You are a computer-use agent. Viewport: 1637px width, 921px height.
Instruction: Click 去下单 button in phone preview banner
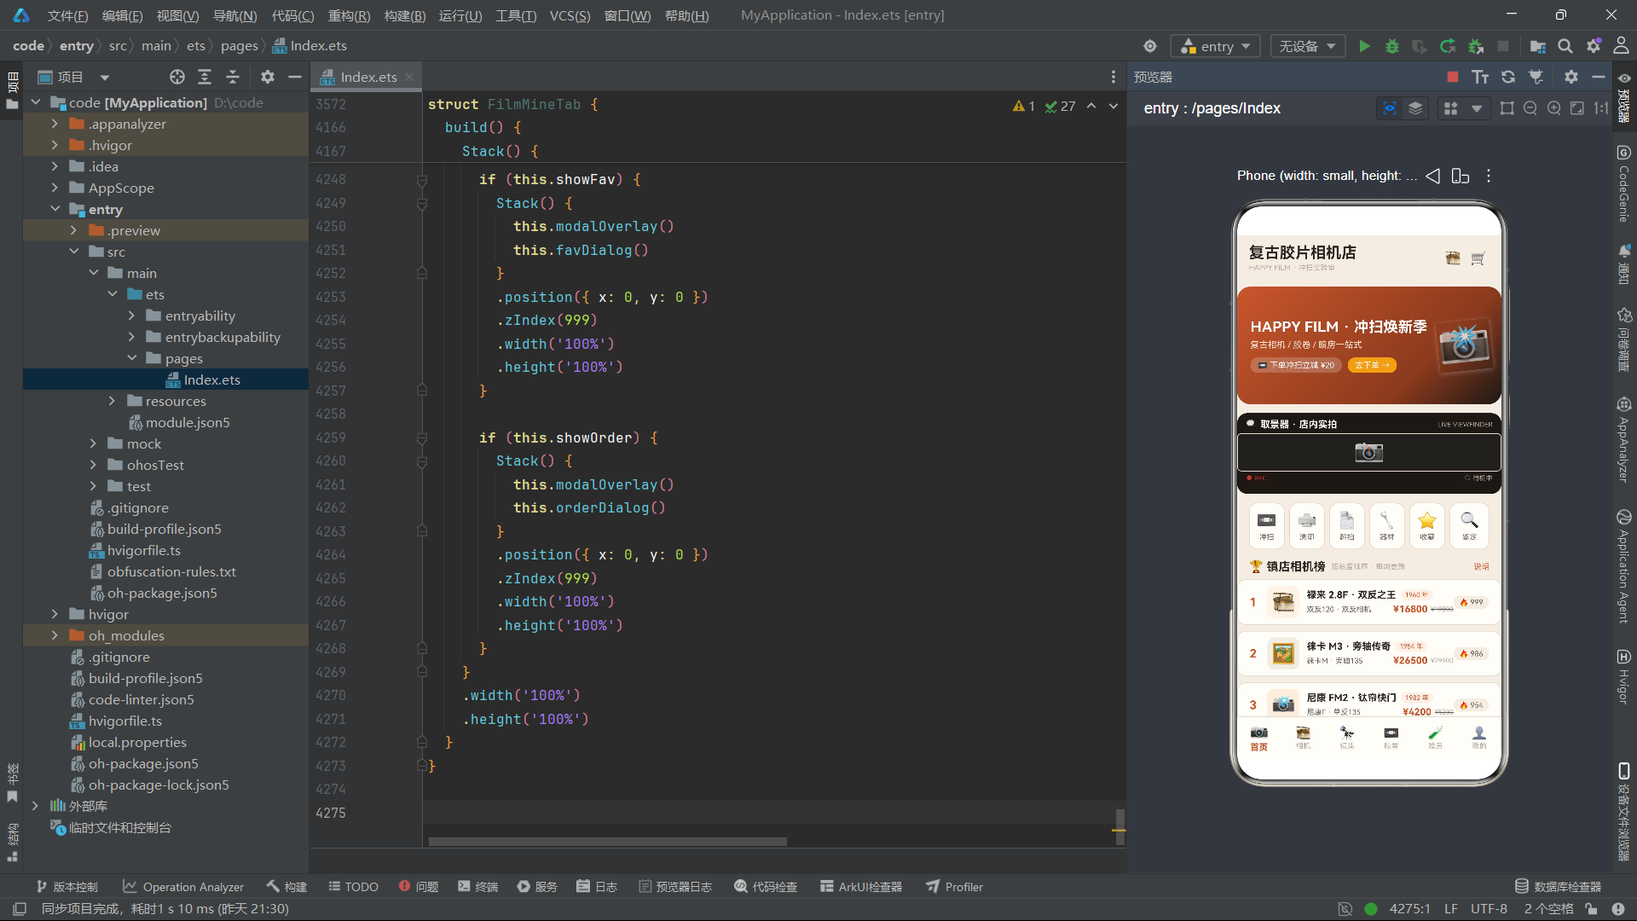[x=1372, y=365]
